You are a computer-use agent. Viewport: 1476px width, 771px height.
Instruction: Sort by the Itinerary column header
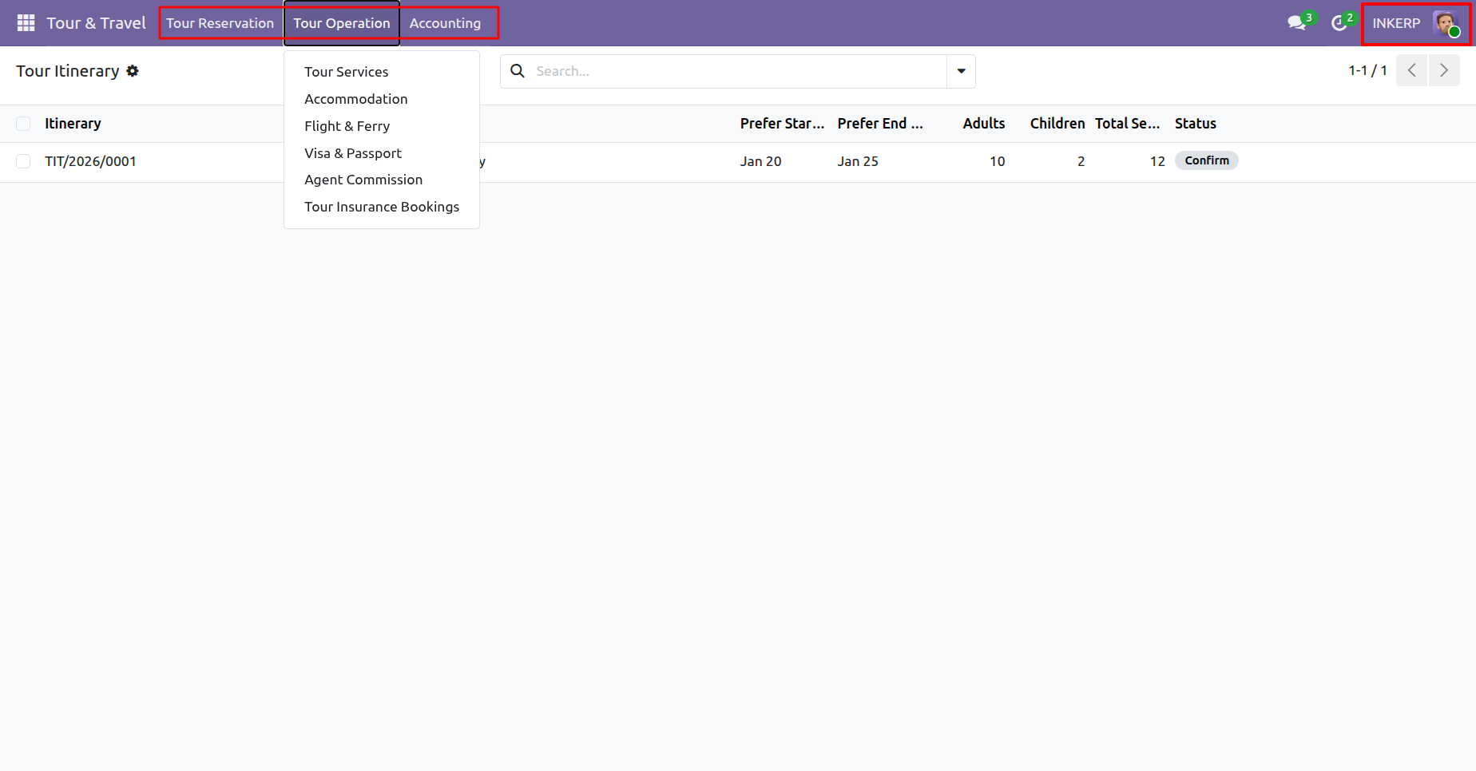click(x=73, y=124)
